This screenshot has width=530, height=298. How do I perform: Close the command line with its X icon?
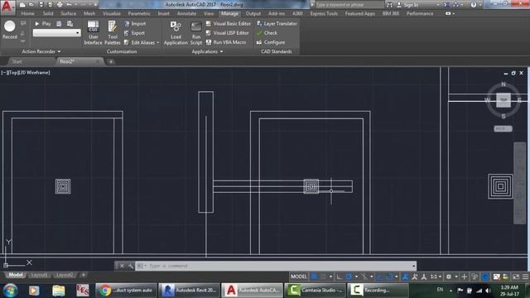coord(122,266)
